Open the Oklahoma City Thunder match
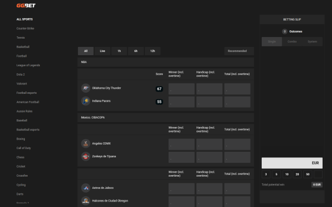The width and height of the screenshot is (332, 207). pyautogui.click(x=106, y=88)
